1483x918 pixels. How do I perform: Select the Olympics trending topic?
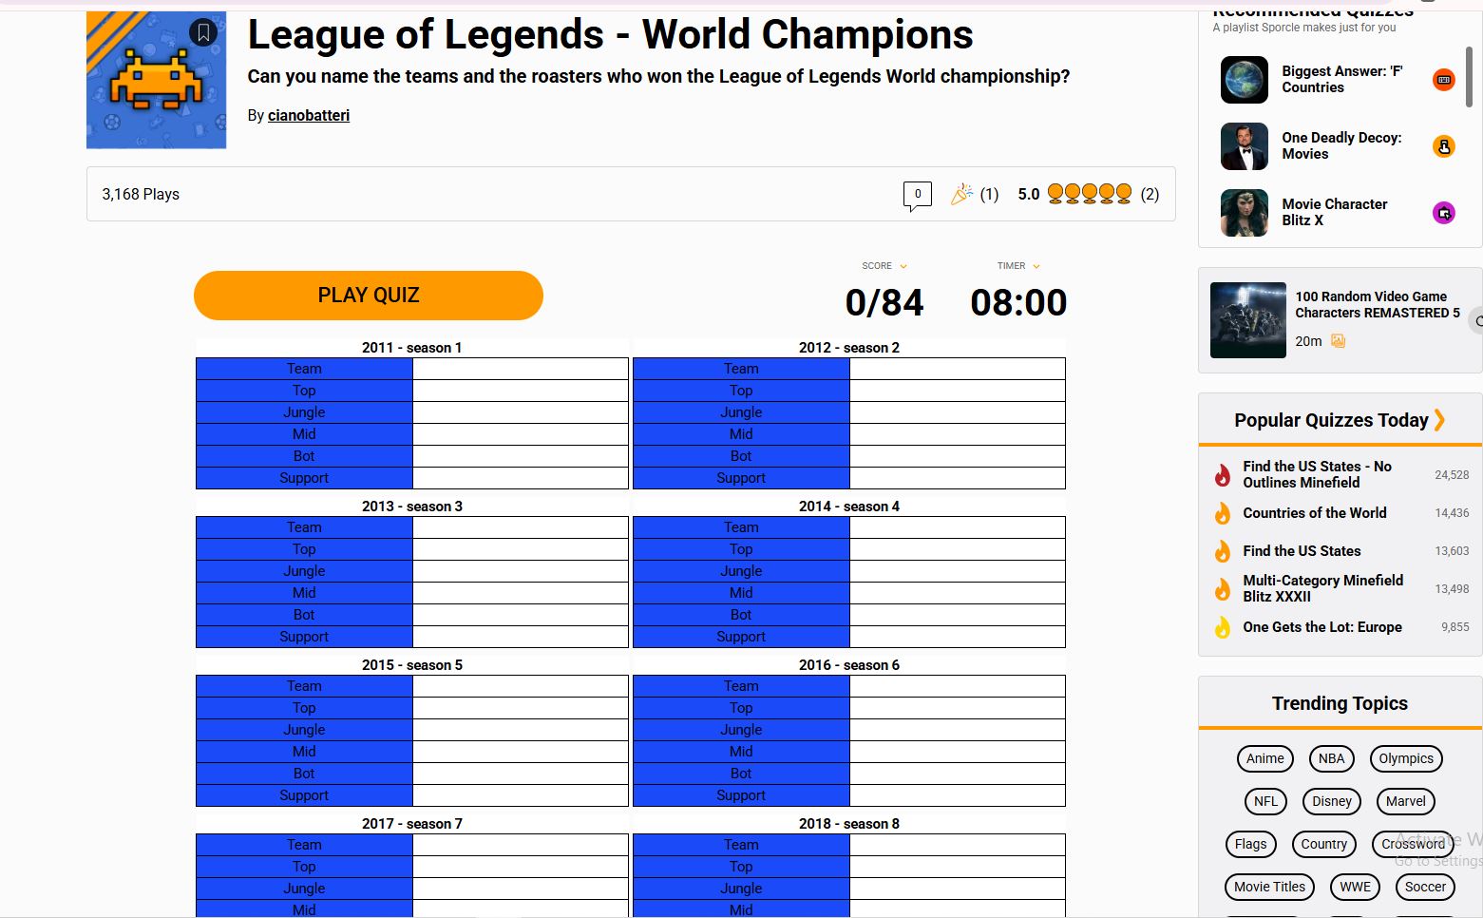(1405, 758)
